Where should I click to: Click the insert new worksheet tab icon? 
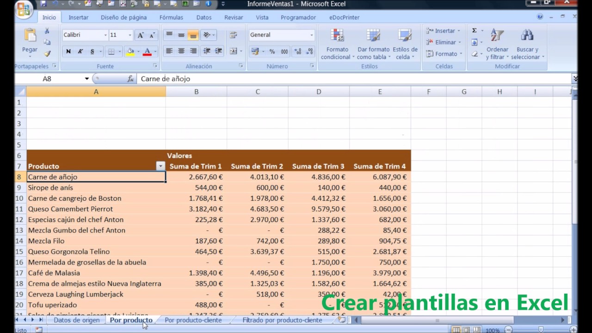(x=342, y=320)
